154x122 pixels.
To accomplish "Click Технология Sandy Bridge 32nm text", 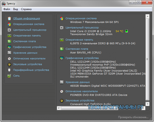I will pos(91,34).
